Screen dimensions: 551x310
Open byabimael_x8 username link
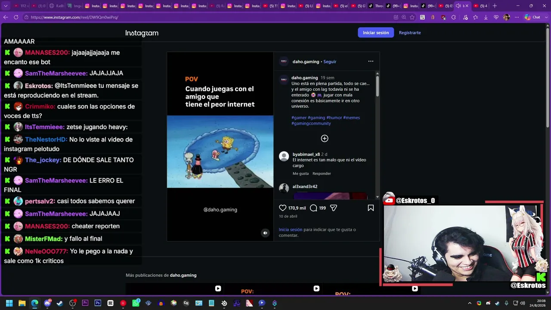[x=306, y=154]
